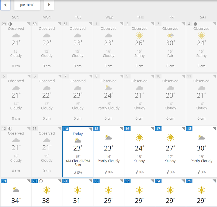
Task: Click the 'Observed' label on June 9
Action: click(x=139, y=81)
